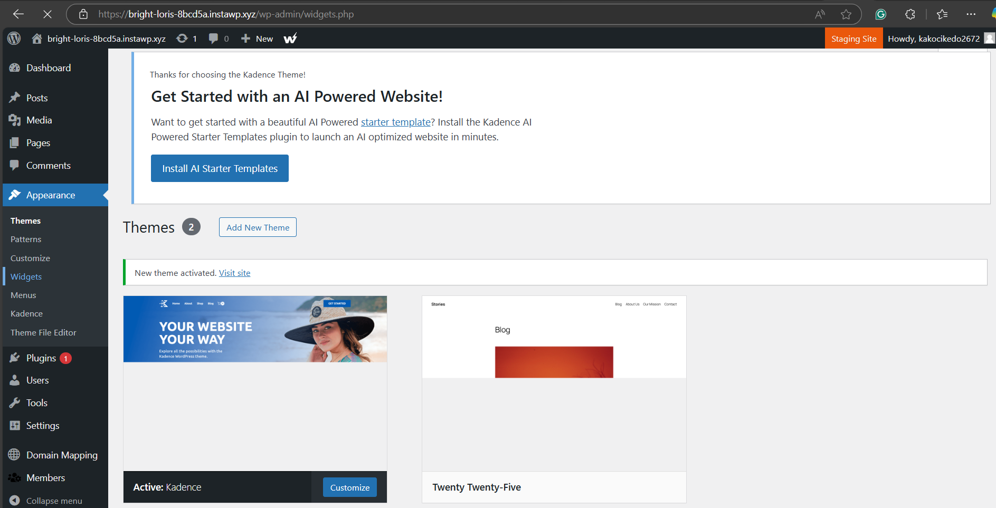Open the browser Extensions puzzle icon
This screenshot has width=996, height=508.
pos(910,14)
